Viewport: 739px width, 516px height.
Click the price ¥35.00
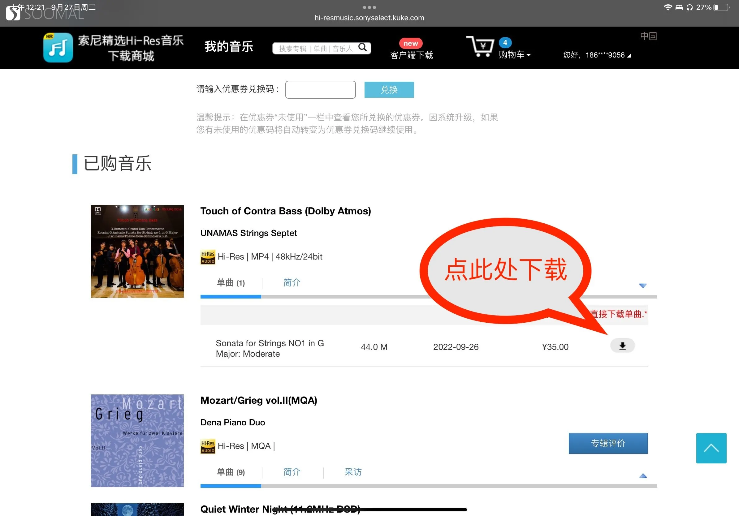click(x=555, y=347)
